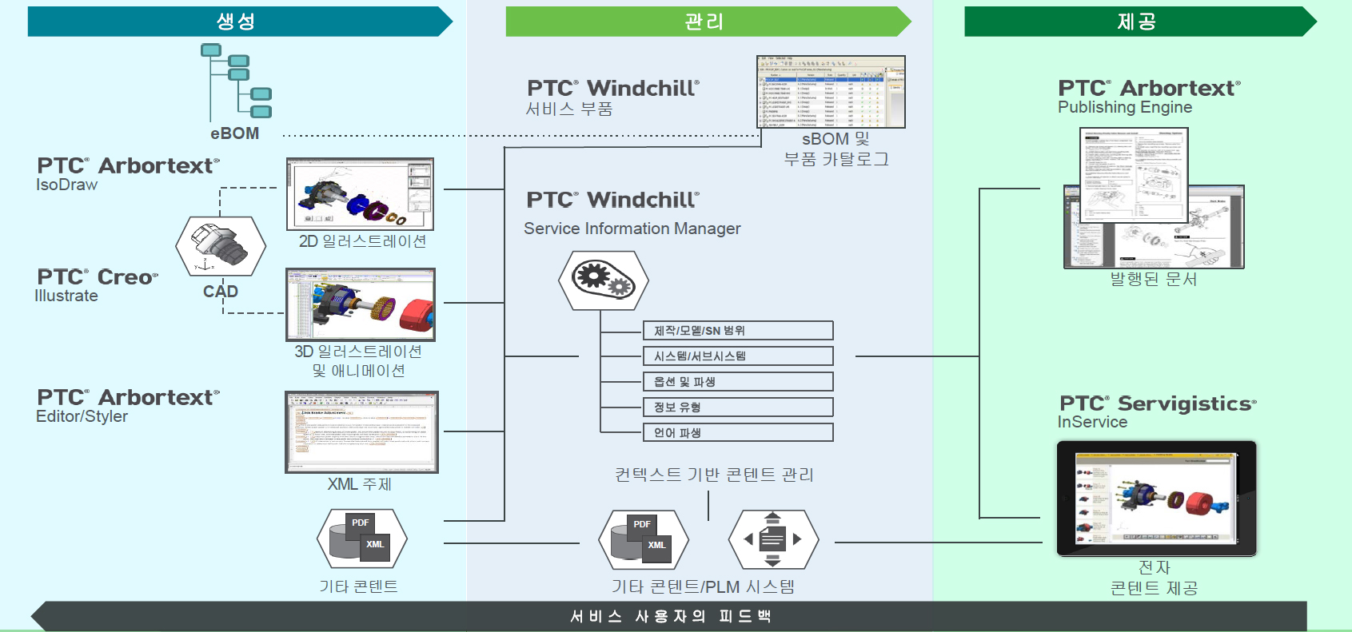Select the 생성 arrow header
This screenshot has width=1352, height=632.
tap(237, 22)
